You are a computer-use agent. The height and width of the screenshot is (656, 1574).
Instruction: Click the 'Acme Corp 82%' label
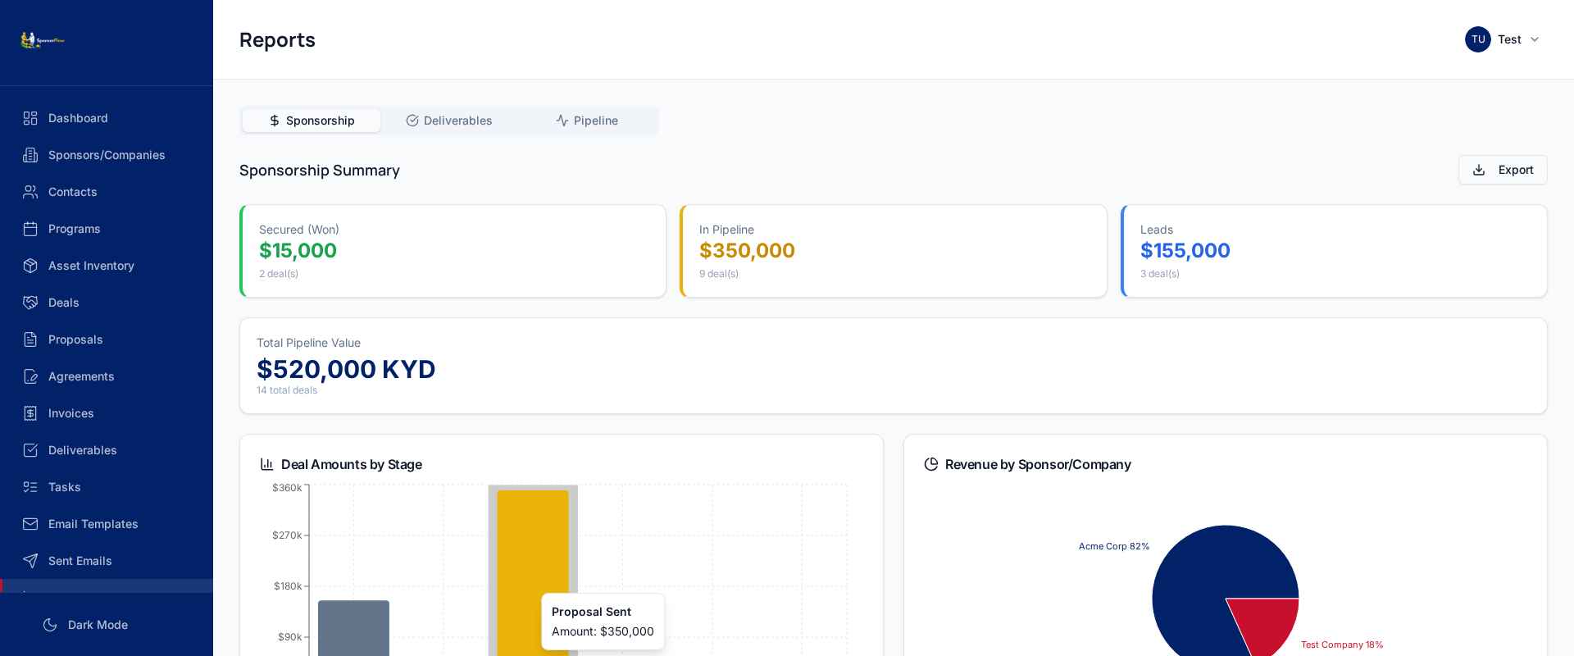(x=1113, y=546)
